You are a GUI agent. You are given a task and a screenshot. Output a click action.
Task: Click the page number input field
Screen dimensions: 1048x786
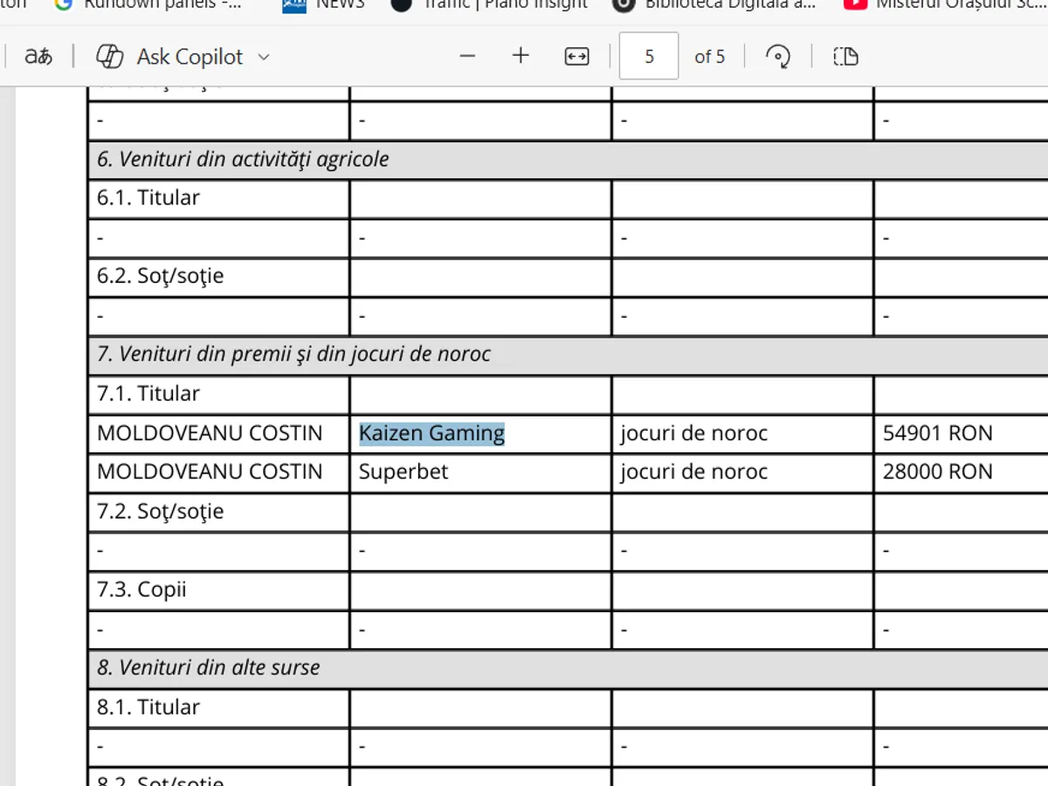tap(648, 57)
